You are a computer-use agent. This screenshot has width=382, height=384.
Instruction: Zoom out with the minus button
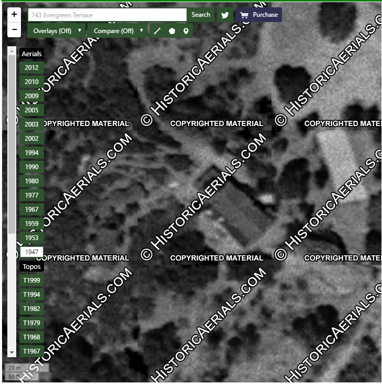pyautogui.click(x=14, y=30)
